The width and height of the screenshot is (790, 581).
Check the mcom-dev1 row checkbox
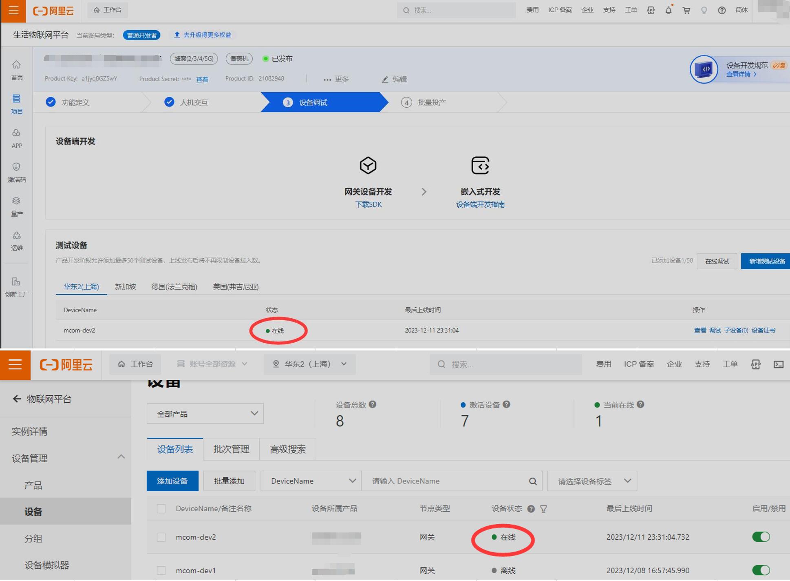(x=161, y=570)
